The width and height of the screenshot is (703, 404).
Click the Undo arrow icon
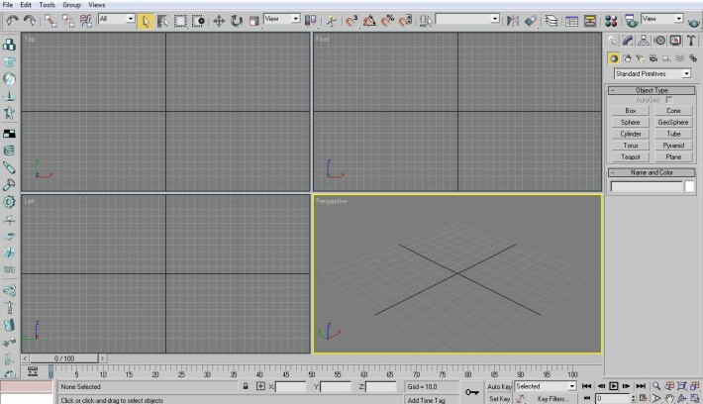tap(12, 20)
